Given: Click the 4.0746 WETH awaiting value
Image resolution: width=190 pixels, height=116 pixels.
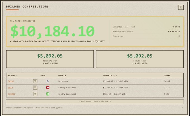Looking at the screenshot, I should 174,31.
